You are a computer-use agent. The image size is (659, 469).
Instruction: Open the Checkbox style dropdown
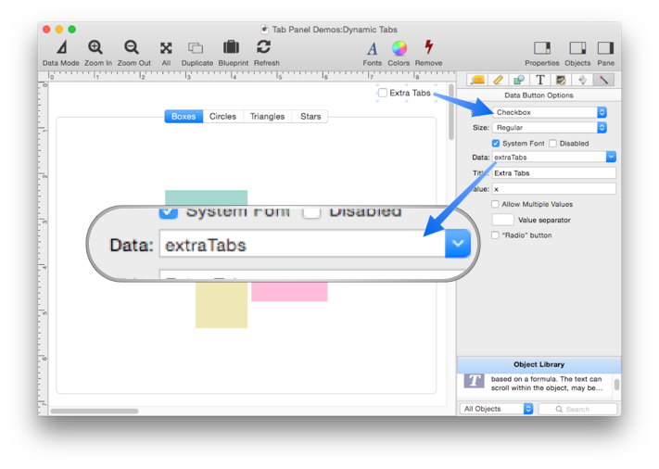pos(550,112)
